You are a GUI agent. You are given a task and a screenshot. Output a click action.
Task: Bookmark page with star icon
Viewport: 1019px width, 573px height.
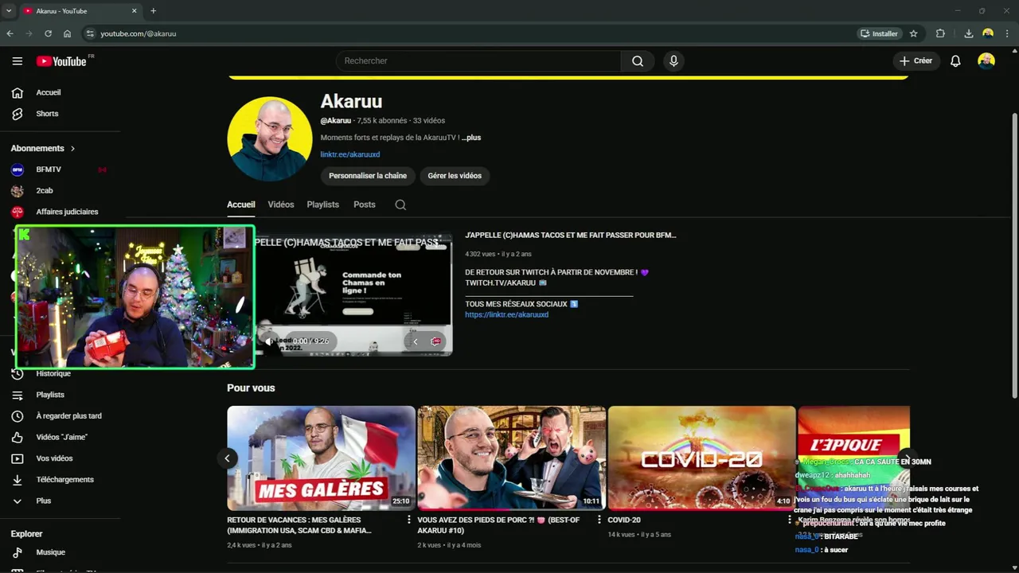(x=914, y=33)
